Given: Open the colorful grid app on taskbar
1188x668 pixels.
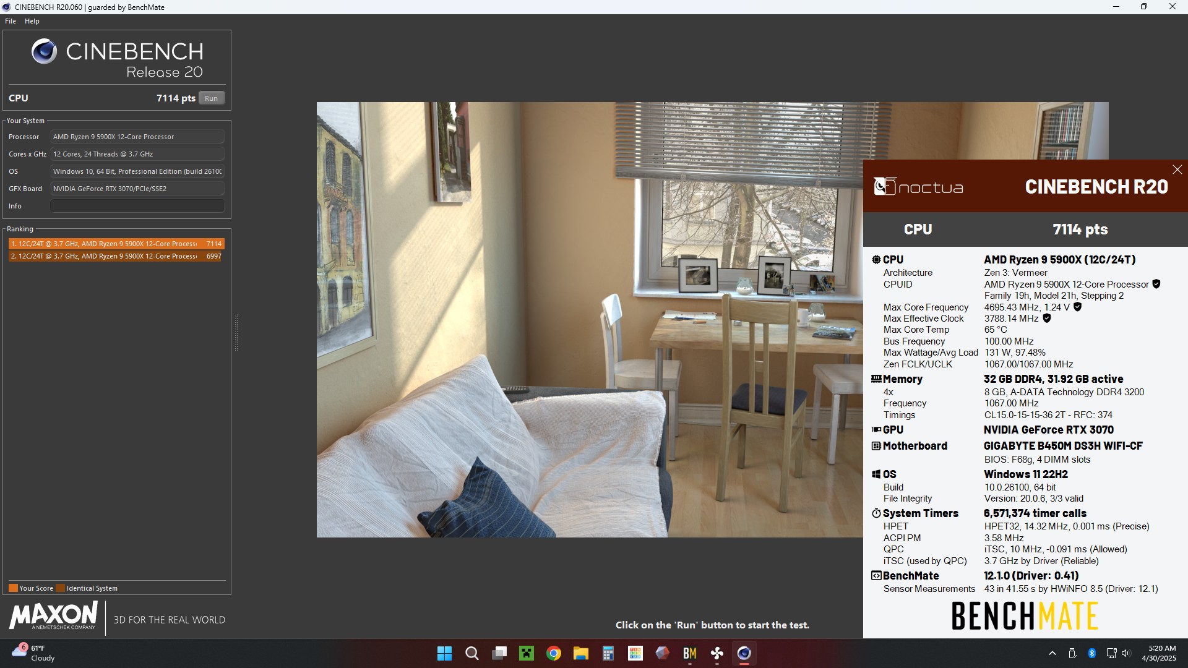Looking at the screenshot, I should (635, 653).
